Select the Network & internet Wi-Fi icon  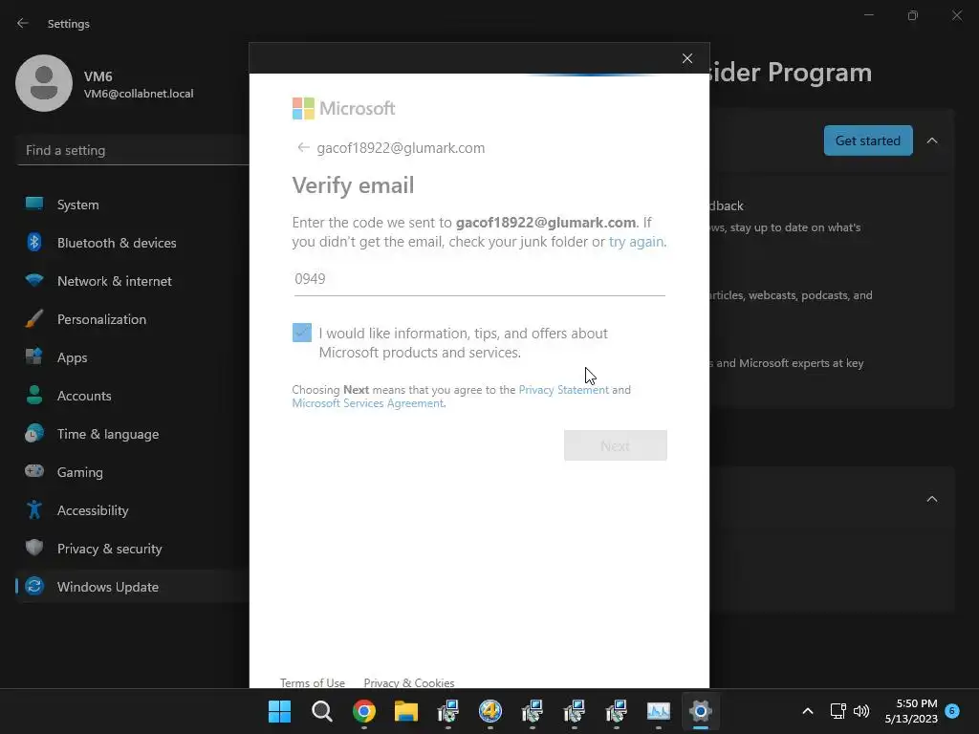click(34, 280)
